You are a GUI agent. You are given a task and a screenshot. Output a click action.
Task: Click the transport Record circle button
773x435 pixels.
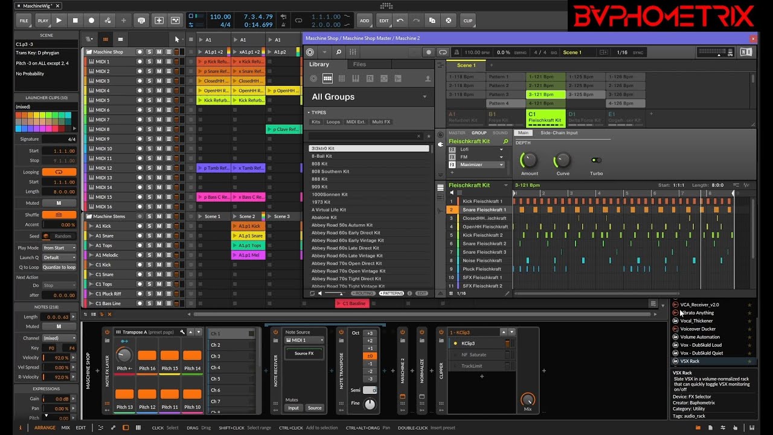pos(91,20)
